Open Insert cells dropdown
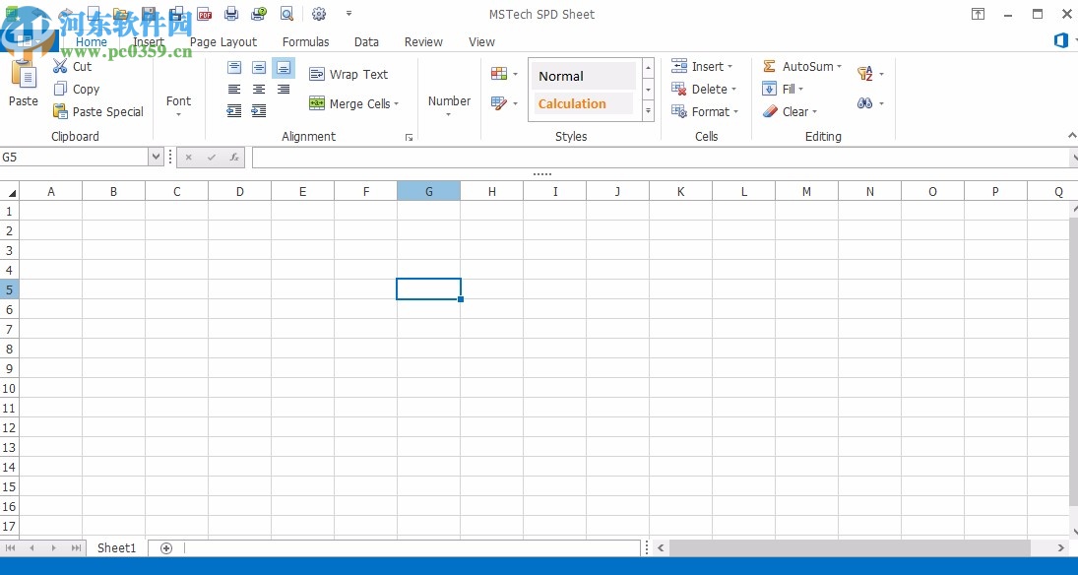The image size is (1078, 575). coord(702,67)
